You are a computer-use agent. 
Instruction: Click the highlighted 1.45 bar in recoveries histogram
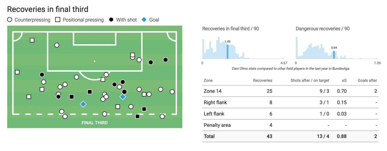point(227,52)
